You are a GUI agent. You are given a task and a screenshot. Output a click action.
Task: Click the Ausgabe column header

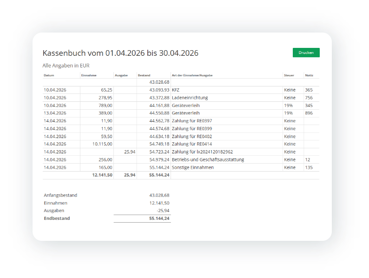(x=120, y=75)
